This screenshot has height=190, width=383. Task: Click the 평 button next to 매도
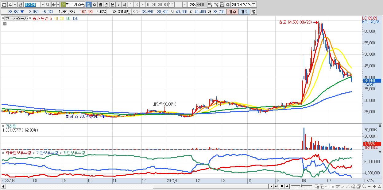pos(253,12)
